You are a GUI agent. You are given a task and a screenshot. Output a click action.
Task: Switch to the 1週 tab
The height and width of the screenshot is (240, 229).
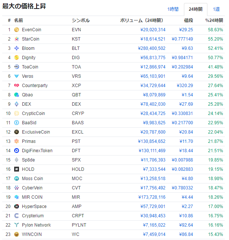point(216,9)
